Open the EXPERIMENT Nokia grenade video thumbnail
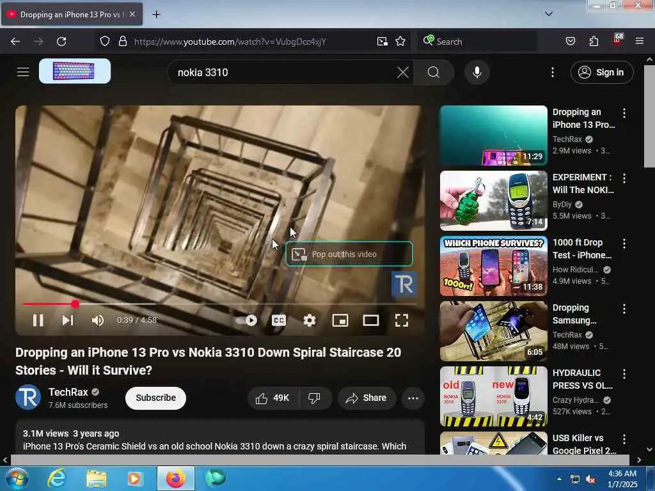Image resolution: width=655 pixels, height=491 pixels. coord(493,200)
